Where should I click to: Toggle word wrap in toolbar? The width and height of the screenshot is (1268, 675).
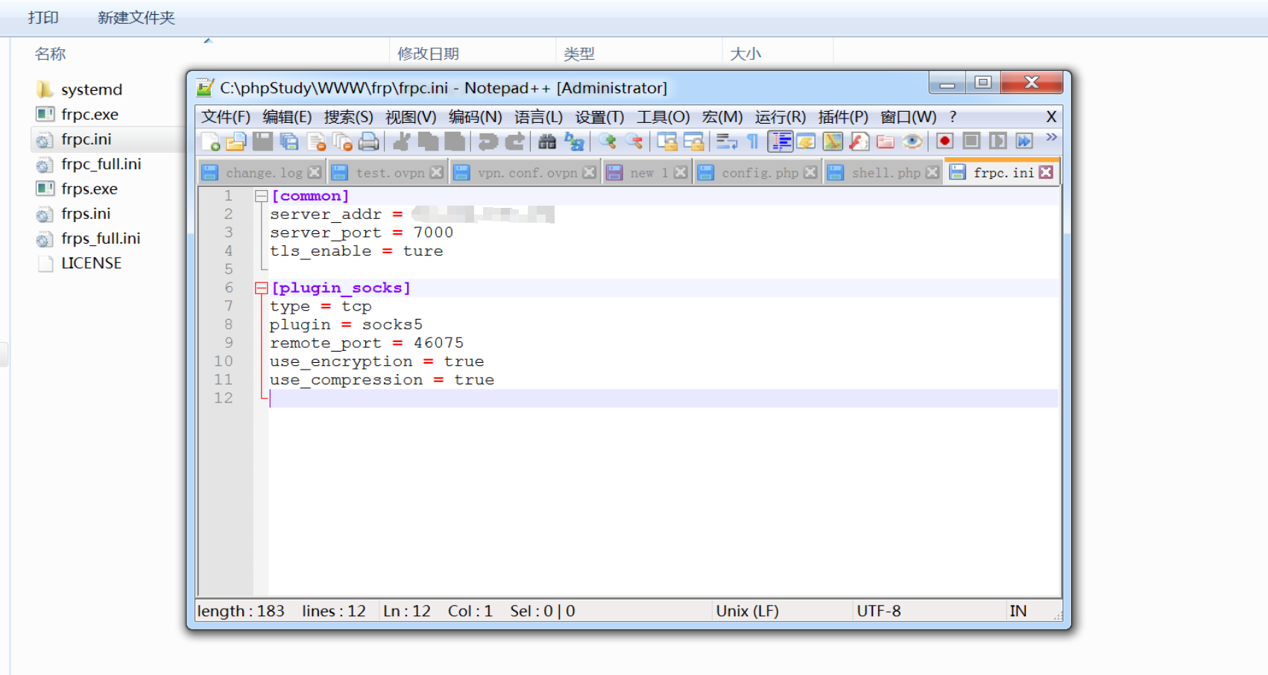pyautogui.click(x=726, y=142)
